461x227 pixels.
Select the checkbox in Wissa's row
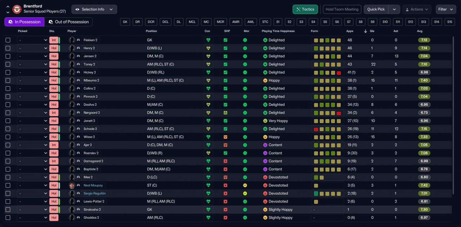8,137
